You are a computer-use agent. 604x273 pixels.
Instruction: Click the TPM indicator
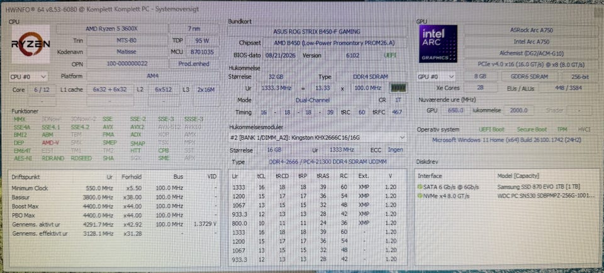[562, 130]
